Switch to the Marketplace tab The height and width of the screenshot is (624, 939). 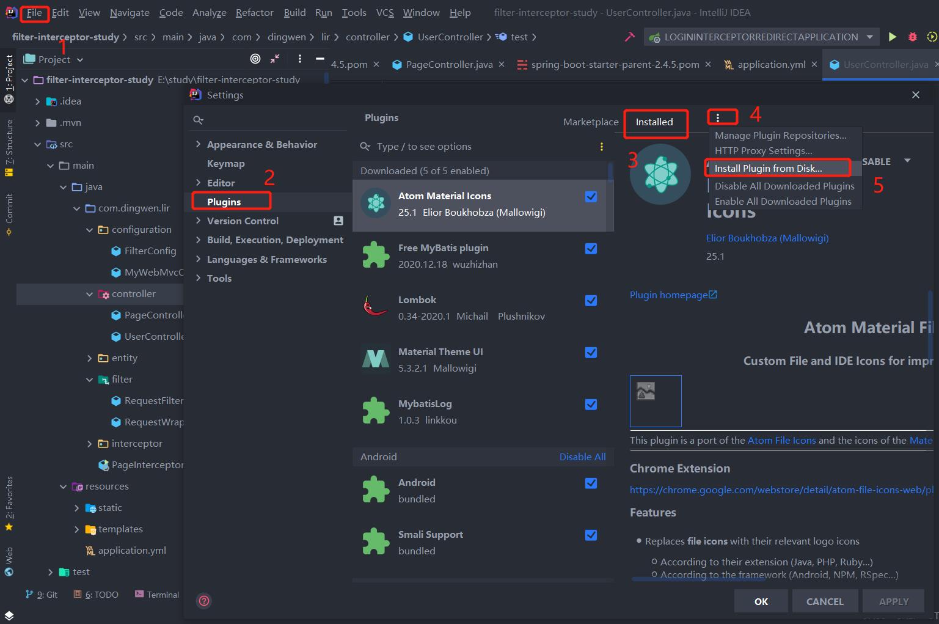pyautogui.click(x=591, y=122)
